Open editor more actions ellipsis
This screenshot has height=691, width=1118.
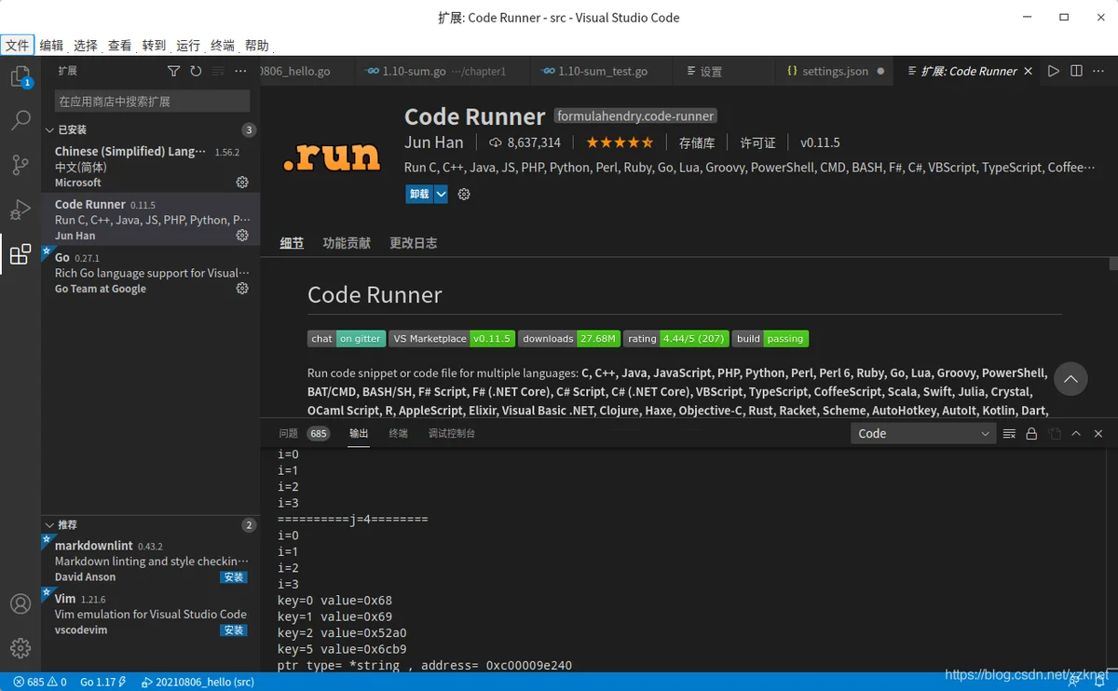(1098, 71)
